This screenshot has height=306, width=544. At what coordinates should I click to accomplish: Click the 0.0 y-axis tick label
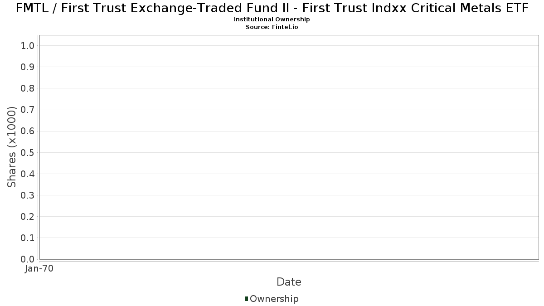pyautogui.click(x=28, y=259)
